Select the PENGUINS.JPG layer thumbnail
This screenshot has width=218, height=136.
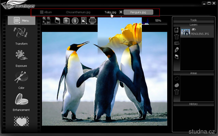coord(186,33)
